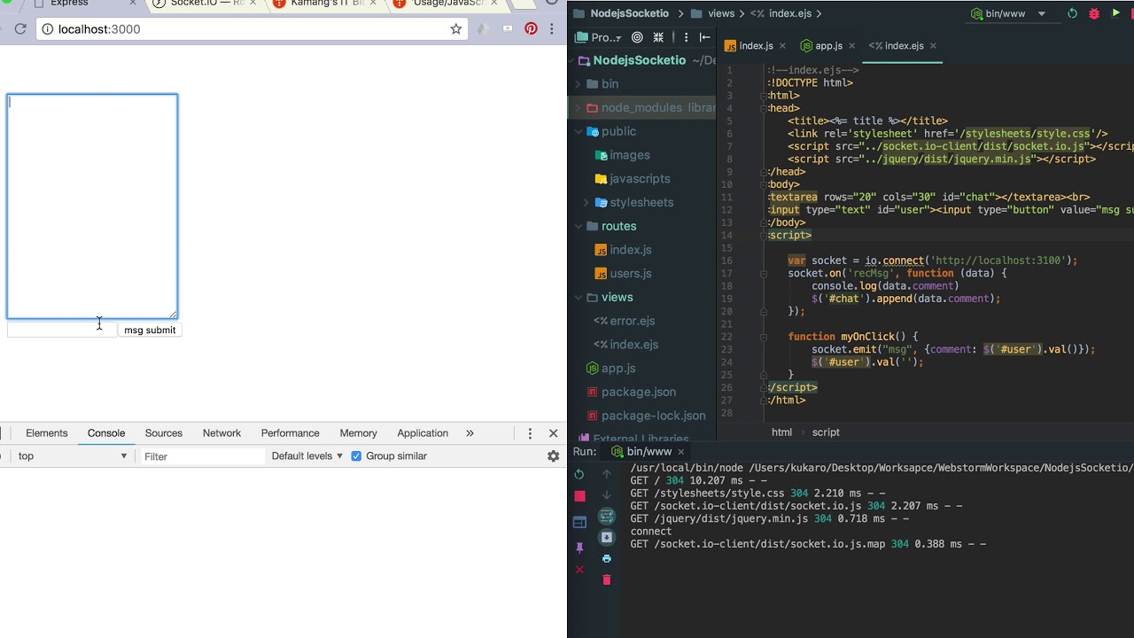Select users.js in the project tree
The height and width of the screenshot is (638, 1134).
pyautogui.click(x=630, y=274)
